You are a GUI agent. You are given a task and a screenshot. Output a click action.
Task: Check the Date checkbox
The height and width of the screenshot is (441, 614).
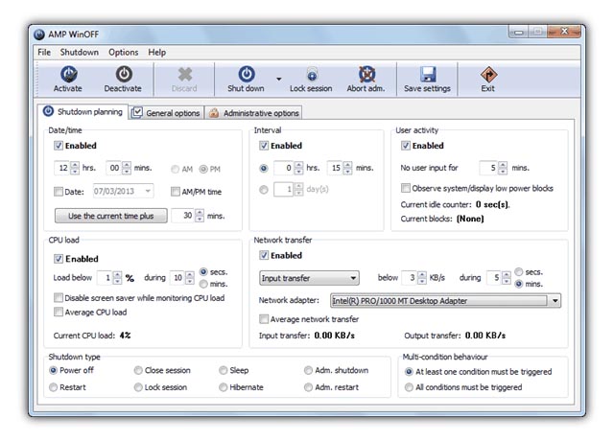pos(59,192)
